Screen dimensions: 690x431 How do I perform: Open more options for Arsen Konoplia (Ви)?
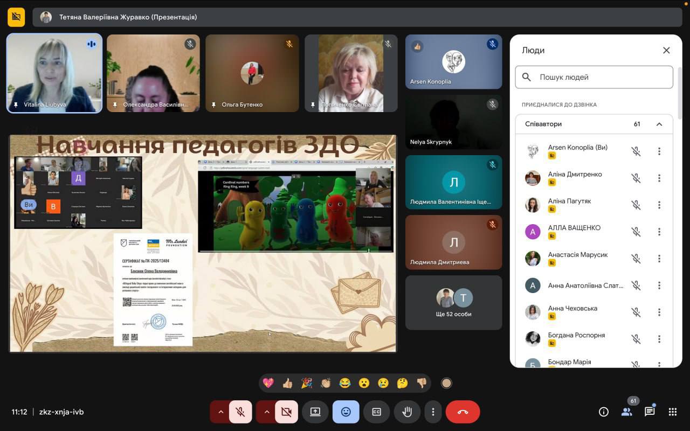coord(659,151)
